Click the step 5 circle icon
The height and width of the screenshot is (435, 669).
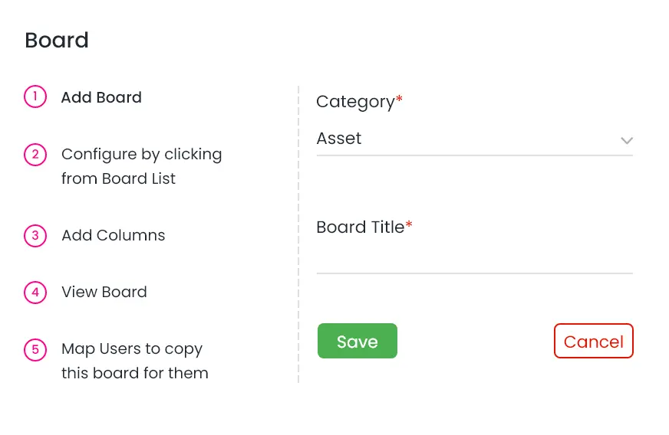[35, 349]
